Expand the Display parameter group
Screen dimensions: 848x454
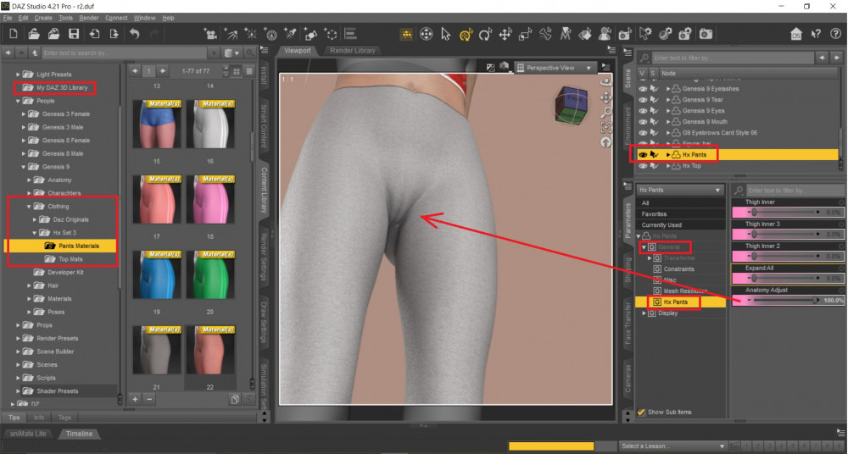click(x=644, y=313)
